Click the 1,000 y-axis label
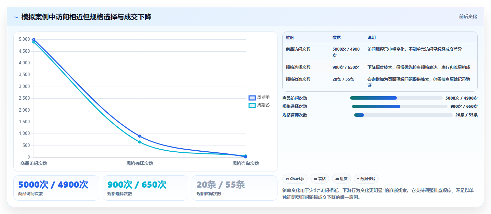 [x=24, y=134]
